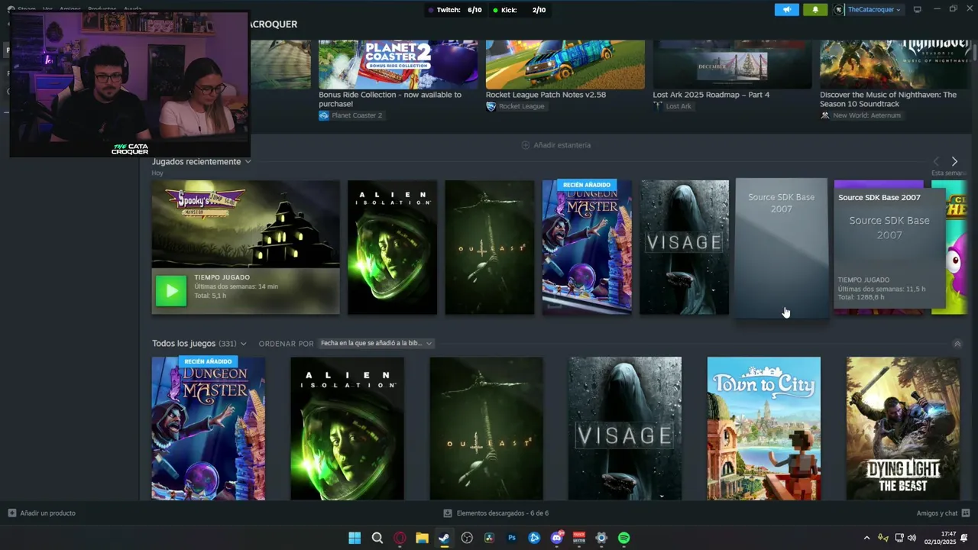Click the Kick 2/10 counter overlay
The width and height of the screenshot is (978, 550).
[x=520, y=10]
